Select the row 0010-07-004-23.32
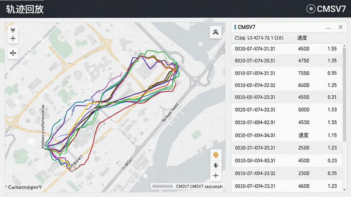The width and height of the screenshot is (351, 197). [x=287, y=173]
